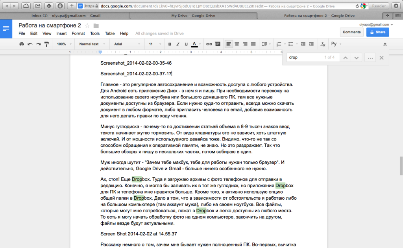Image resolution: width=403 pixels, height=248 pixels.
Task: Open the text color picker
Action: tap(194, 44)
